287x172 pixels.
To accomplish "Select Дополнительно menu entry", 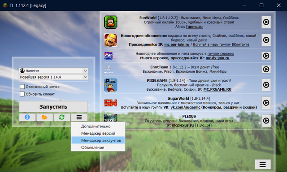I will pyautogui.click(x=98, y=126).
